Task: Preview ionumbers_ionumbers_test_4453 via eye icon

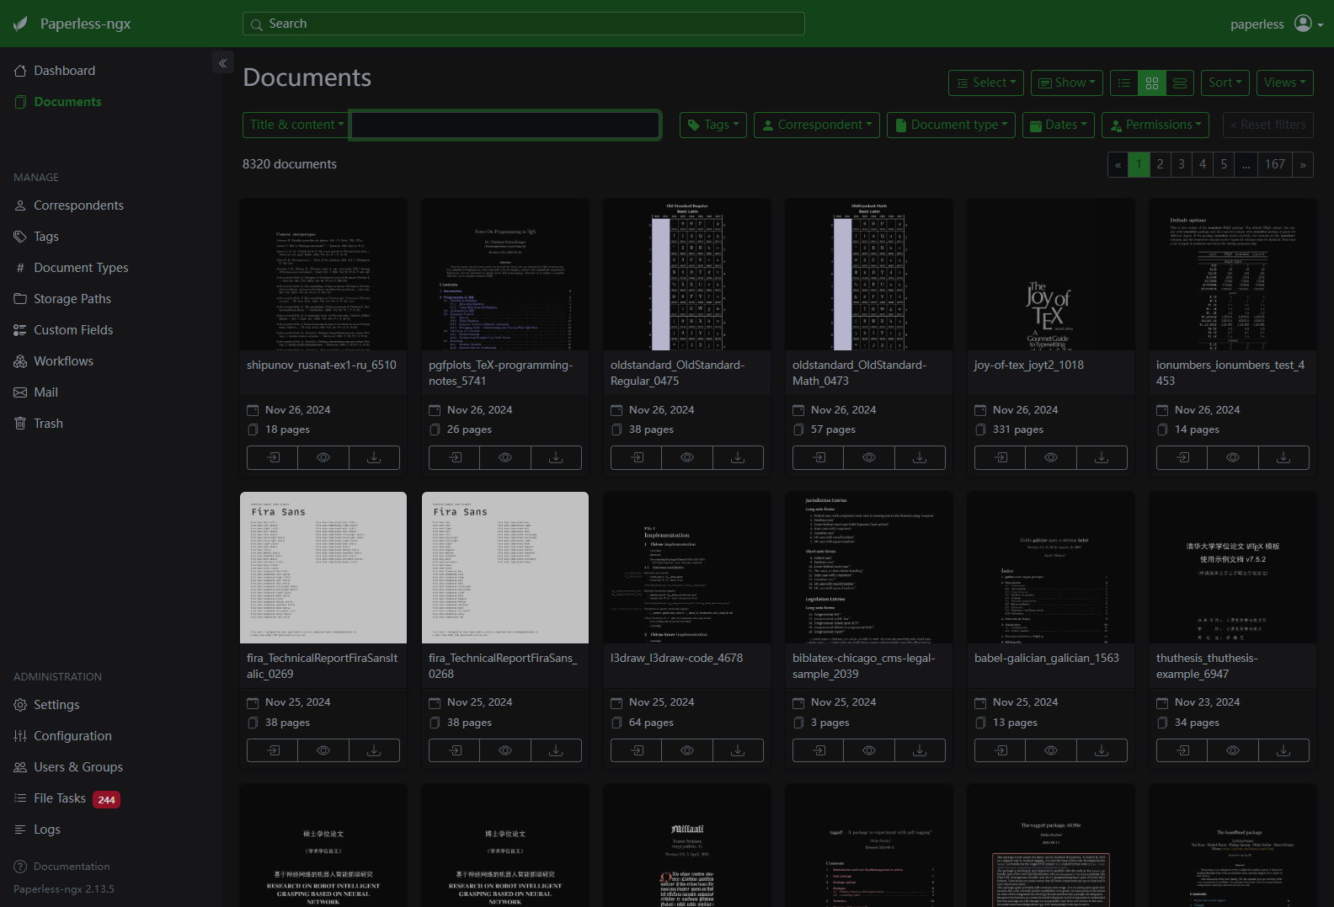Action: pyautogui.click(x=1233, y=457)
